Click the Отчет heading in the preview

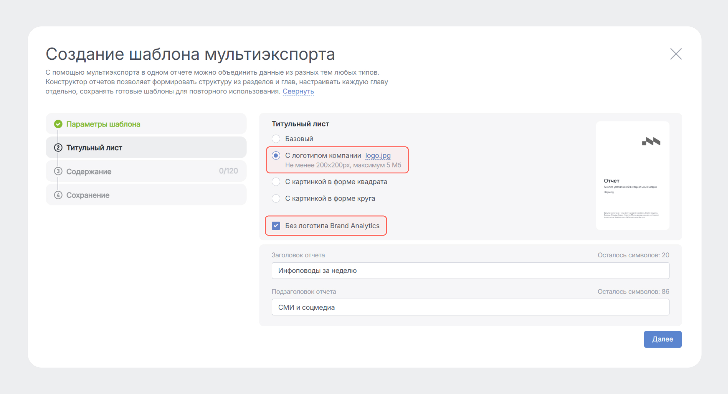click(612, 181)
